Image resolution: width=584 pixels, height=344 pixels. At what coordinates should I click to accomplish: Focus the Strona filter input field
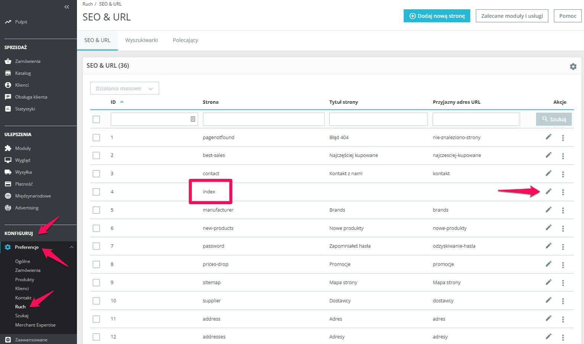tap(264, 119)
